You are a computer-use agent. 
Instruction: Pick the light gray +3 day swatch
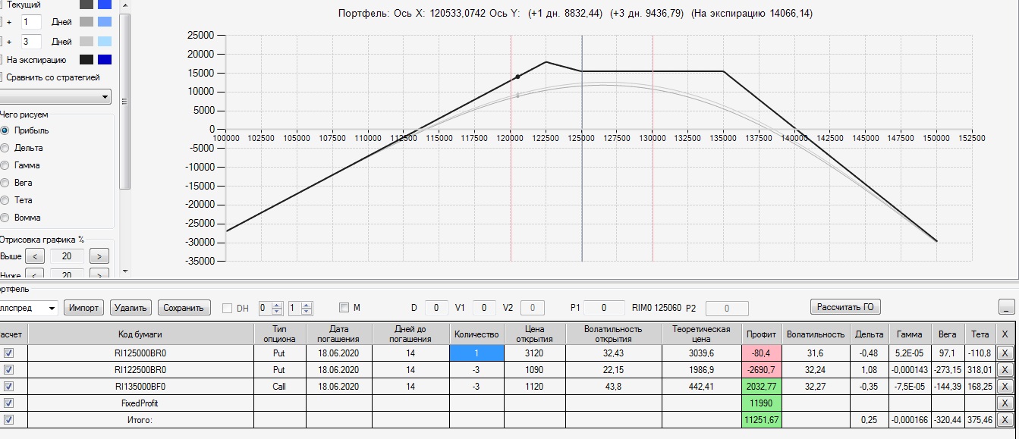pyautogui.click(x=86, y=42)
